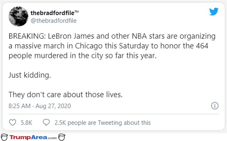Open thebradfordfile profile avatar

[x=18, y=16]
